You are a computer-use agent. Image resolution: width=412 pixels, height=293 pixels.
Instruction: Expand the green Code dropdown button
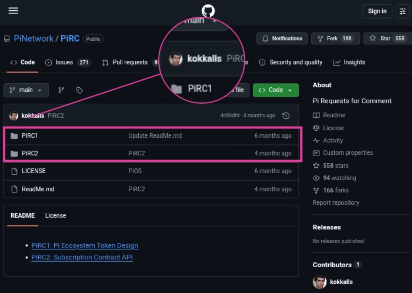276,90
